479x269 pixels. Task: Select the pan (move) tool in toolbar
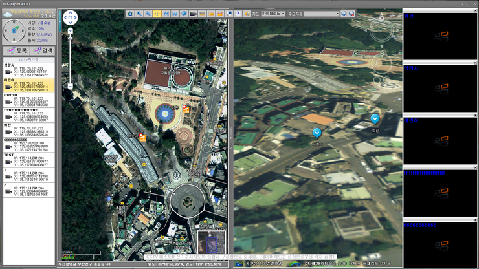(157, 14)
